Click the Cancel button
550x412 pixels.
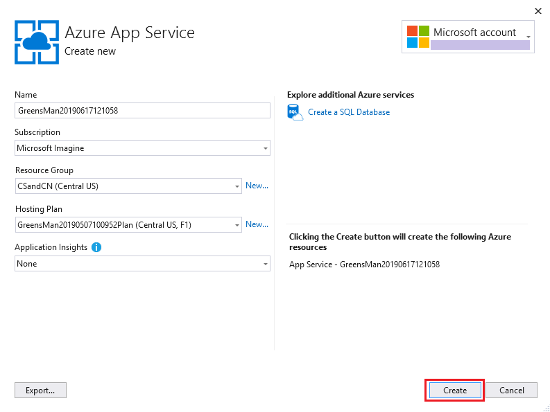(511, 391)
